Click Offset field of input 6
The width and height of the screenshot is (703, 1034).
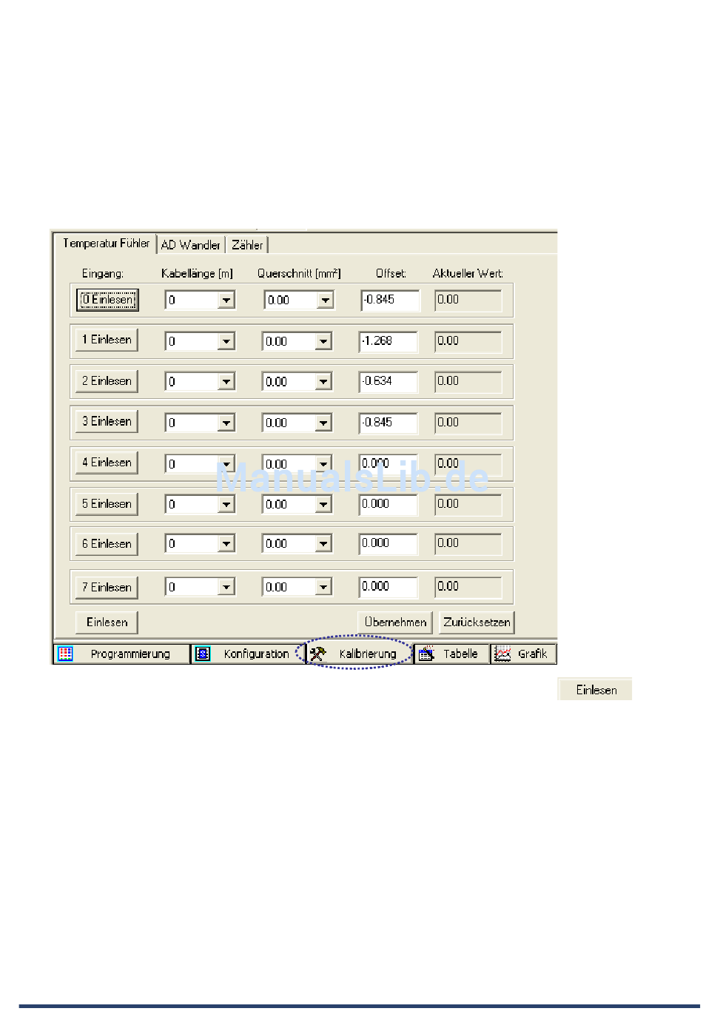388,543
